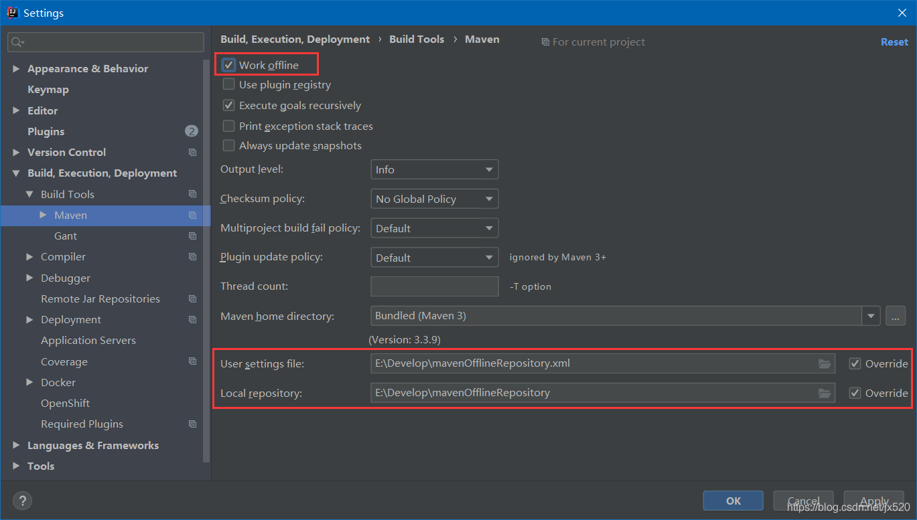Expand the Tools tree node
Image resolution: width=917 pixels, height=520 pixels.
[x=16, y=466]
